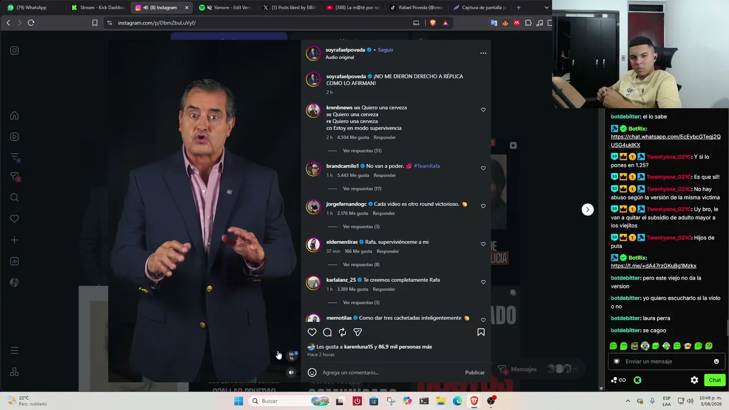The height and width of the screenshot is (410, 729).
Task: Click the green Chat send button
Action: [x=714, y=380]
